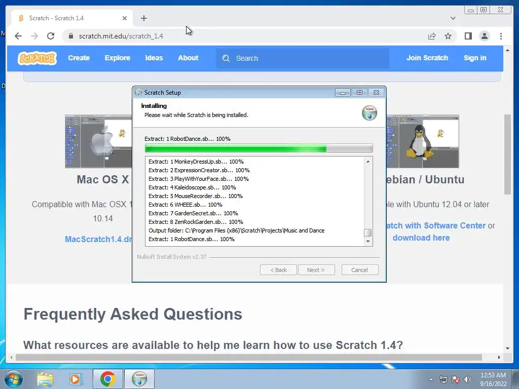519x389 pixels.
Task: Click Join Scratch
Action: tap(427, 58)
